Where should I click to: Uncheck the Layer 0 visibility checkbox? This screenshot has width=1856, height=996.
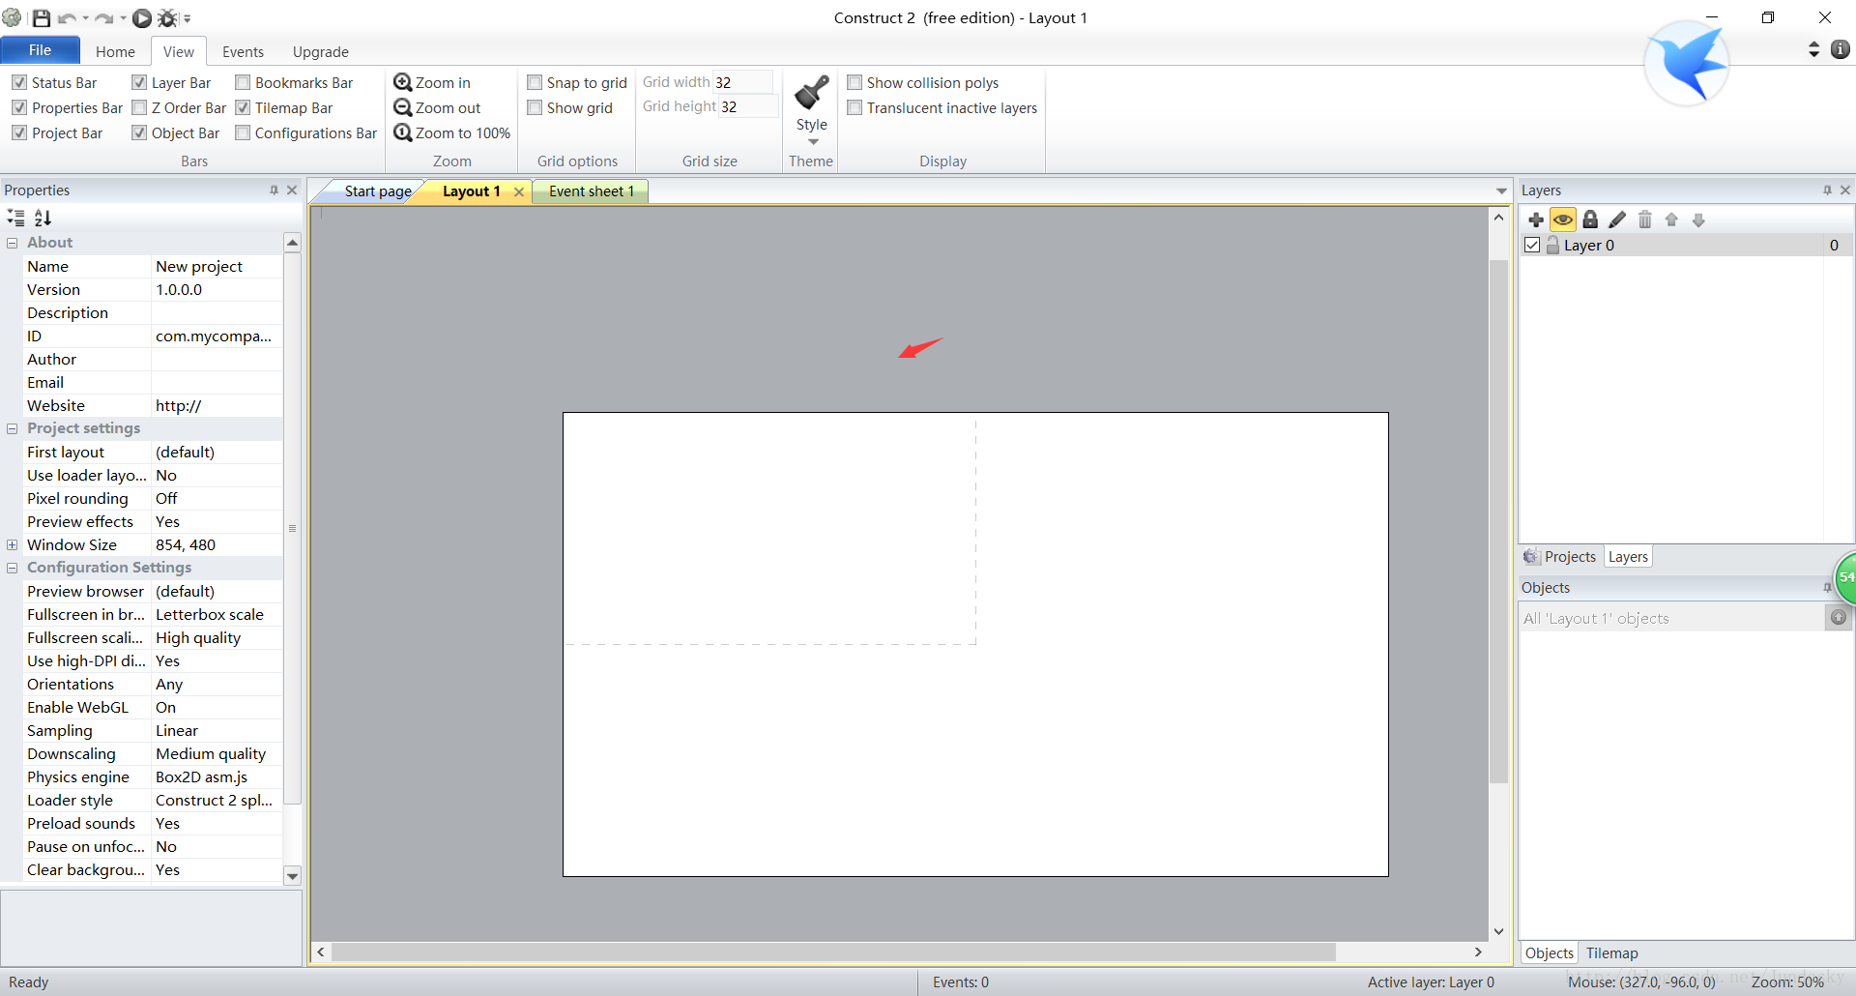(x=1532, y=245)
